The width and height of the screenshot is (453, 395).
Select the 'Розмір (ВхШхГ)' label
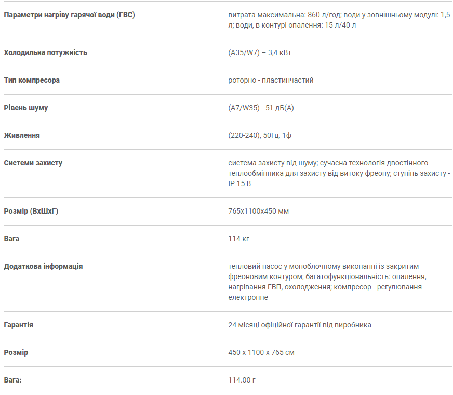click(x=31, y=211)
